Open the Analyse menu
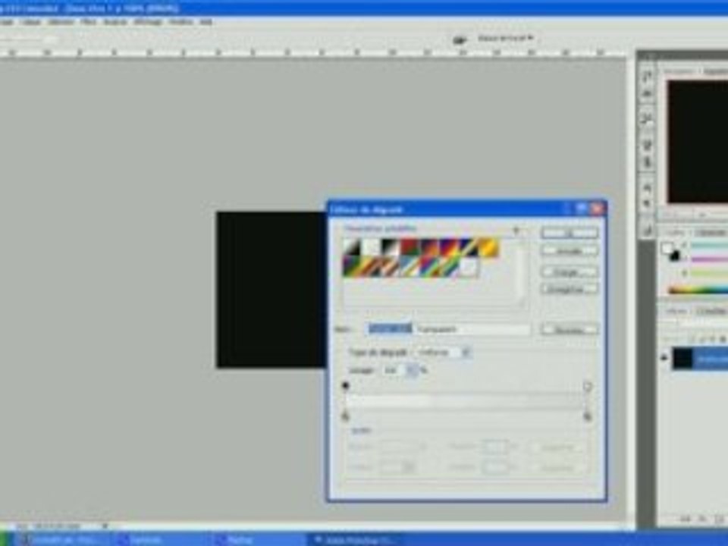728x546 pixels. [115, 22]
